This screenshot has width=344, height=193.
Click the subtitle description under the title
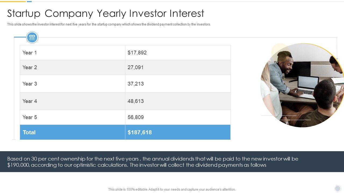(109, 24)
